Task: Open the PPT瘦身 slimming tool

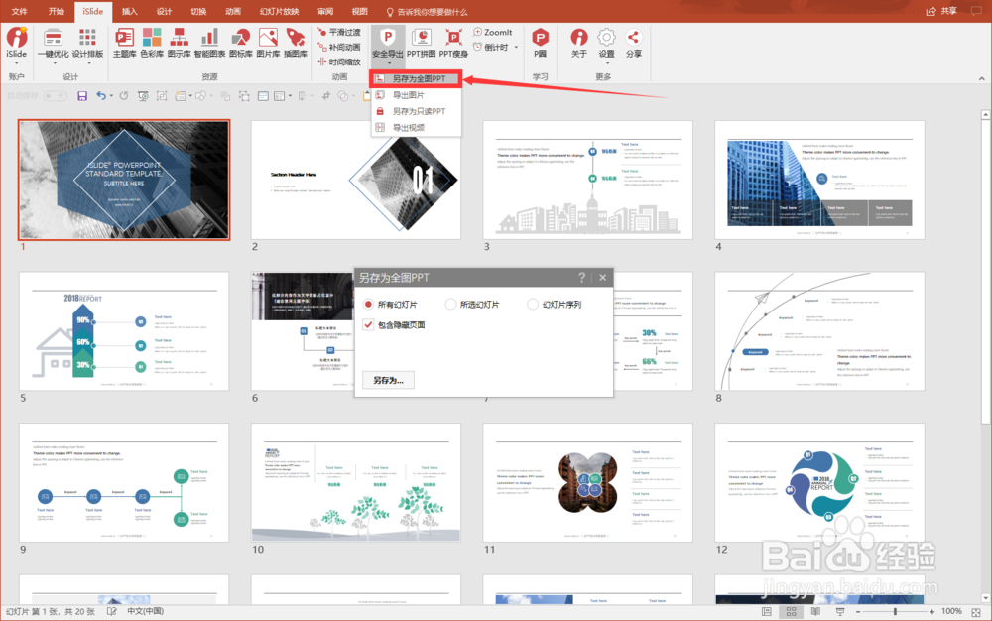Action: tap(453, 43)
